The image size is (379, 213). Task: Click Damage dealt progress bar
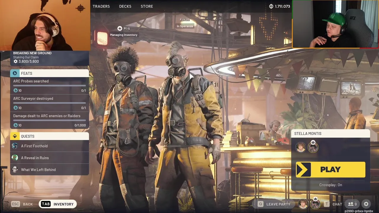click(x=49, y=120)
